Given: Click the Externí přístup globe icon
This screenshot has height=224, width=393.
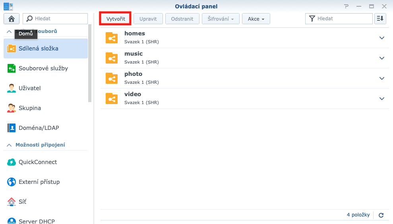Looking at the screenshot, I should (x=11, y=182).
